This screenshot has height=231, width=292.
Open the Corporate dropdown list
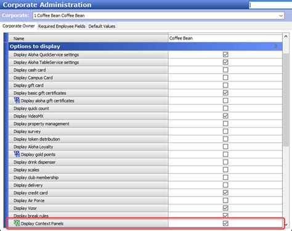pyautogui.click(x=281, y=15)
